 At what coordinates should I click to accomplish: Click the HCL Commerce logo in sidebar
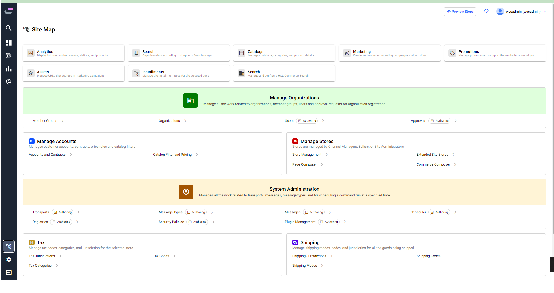[9, 11]
